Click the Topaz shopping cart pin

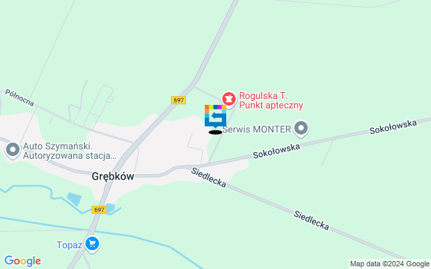[92, 244]
